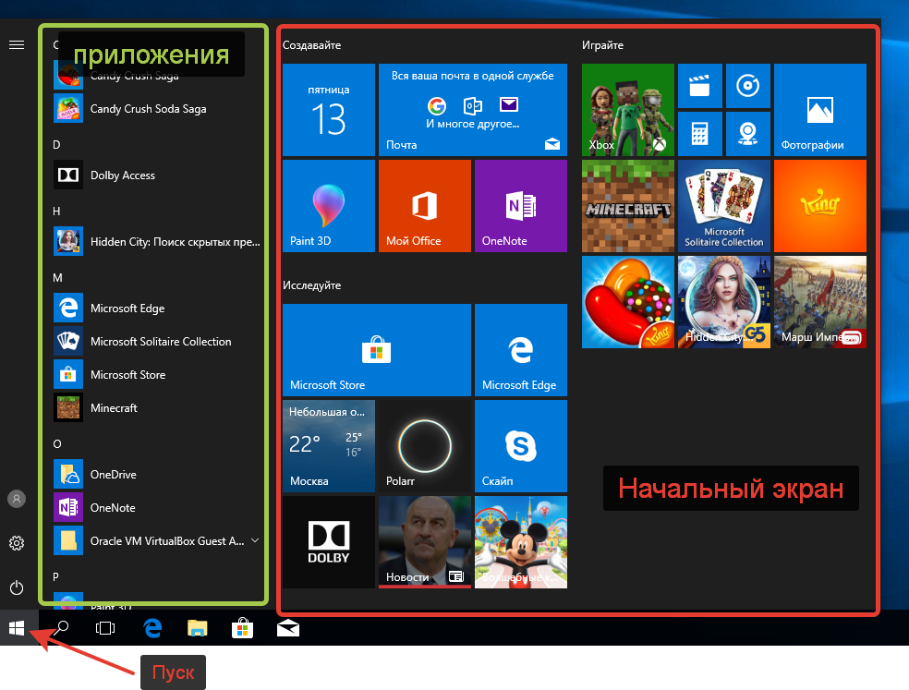Open File Explorer from the taskbar
Image resolution: width=909 pixels, height=690 pixels.
197,628
